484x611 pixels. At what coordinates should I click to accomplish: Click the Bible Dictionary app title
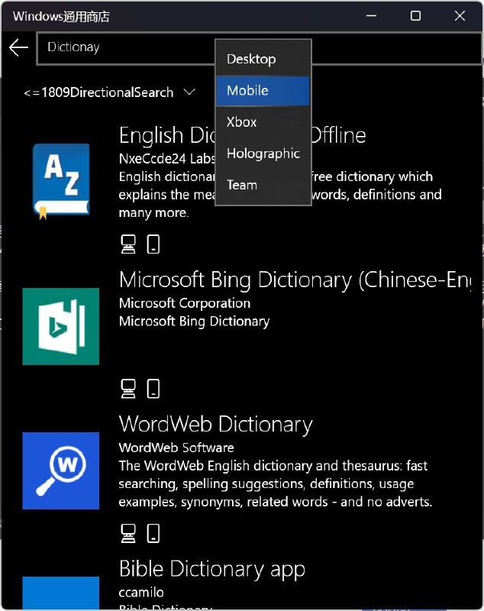pyautogui.click(x=211, y=569)
